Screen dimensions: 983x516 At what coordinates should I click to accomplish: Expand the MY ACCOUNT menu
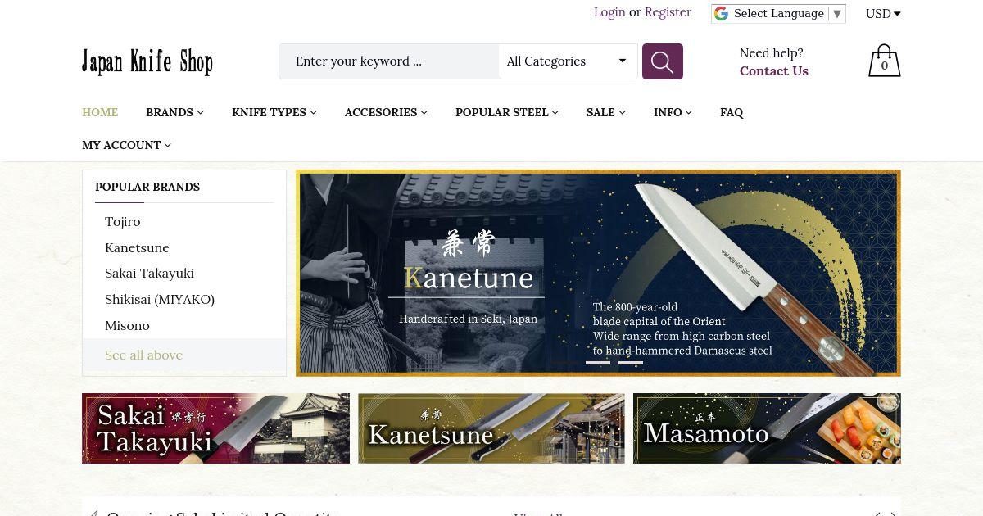pos(126,145)
